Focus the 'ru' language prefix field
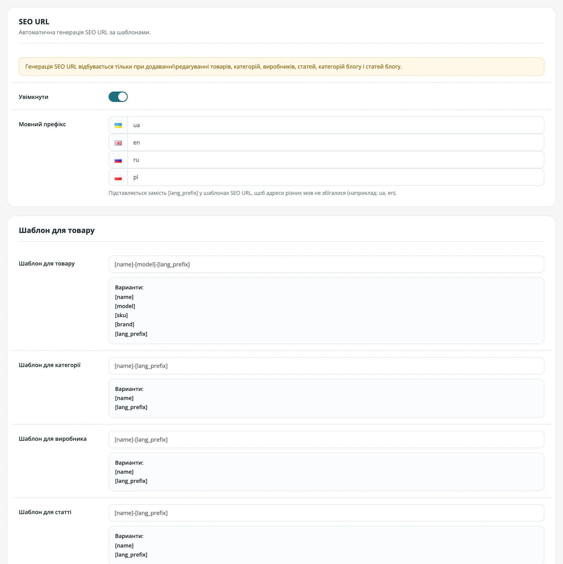This screenshot has height=564, width=563. pos(335,160)
